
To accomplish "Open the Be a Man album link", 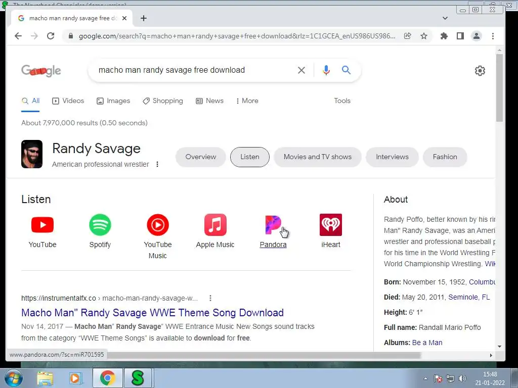I will (x=427, y=343).
